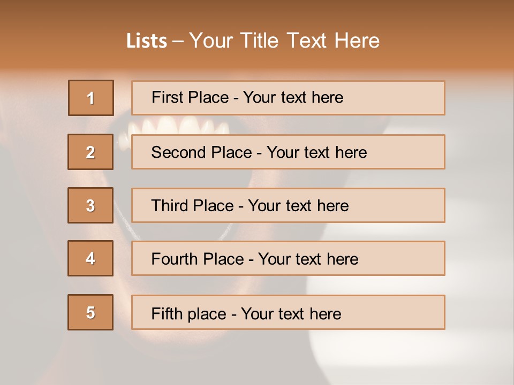Click the number 5 box

90,312
